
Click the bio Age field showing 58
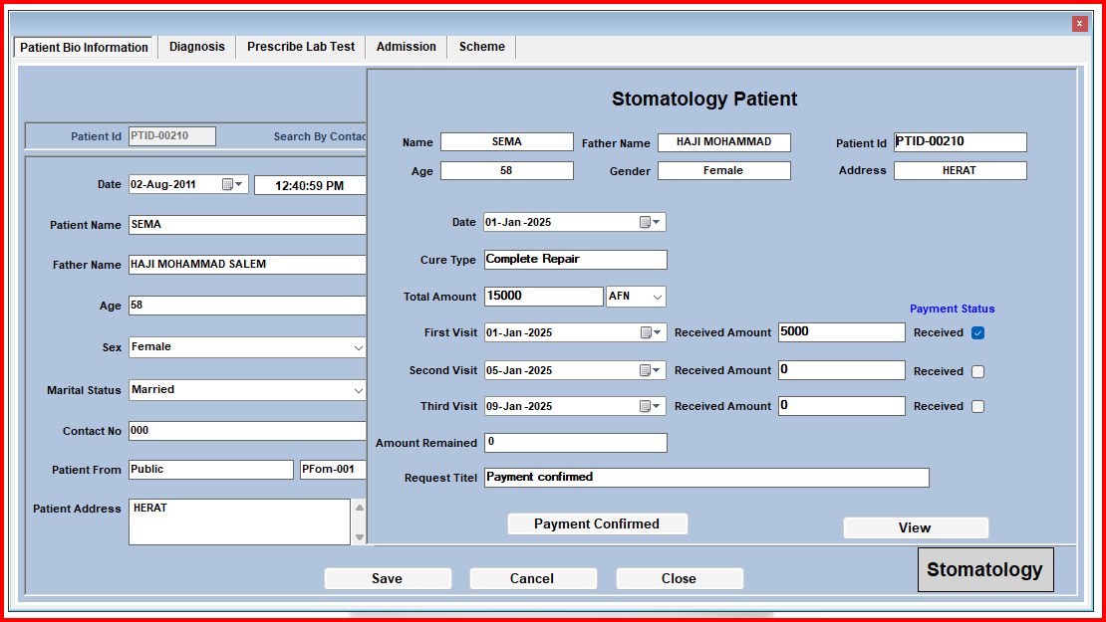247,306
